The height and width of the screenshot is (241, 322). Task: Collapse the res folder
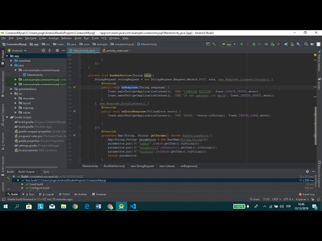[x=11, y=94]
